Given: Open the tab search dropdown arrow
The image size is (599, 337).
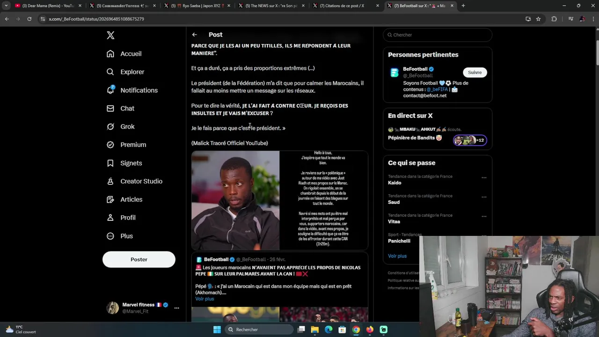Looking at the screenshot, I should 6,6.
